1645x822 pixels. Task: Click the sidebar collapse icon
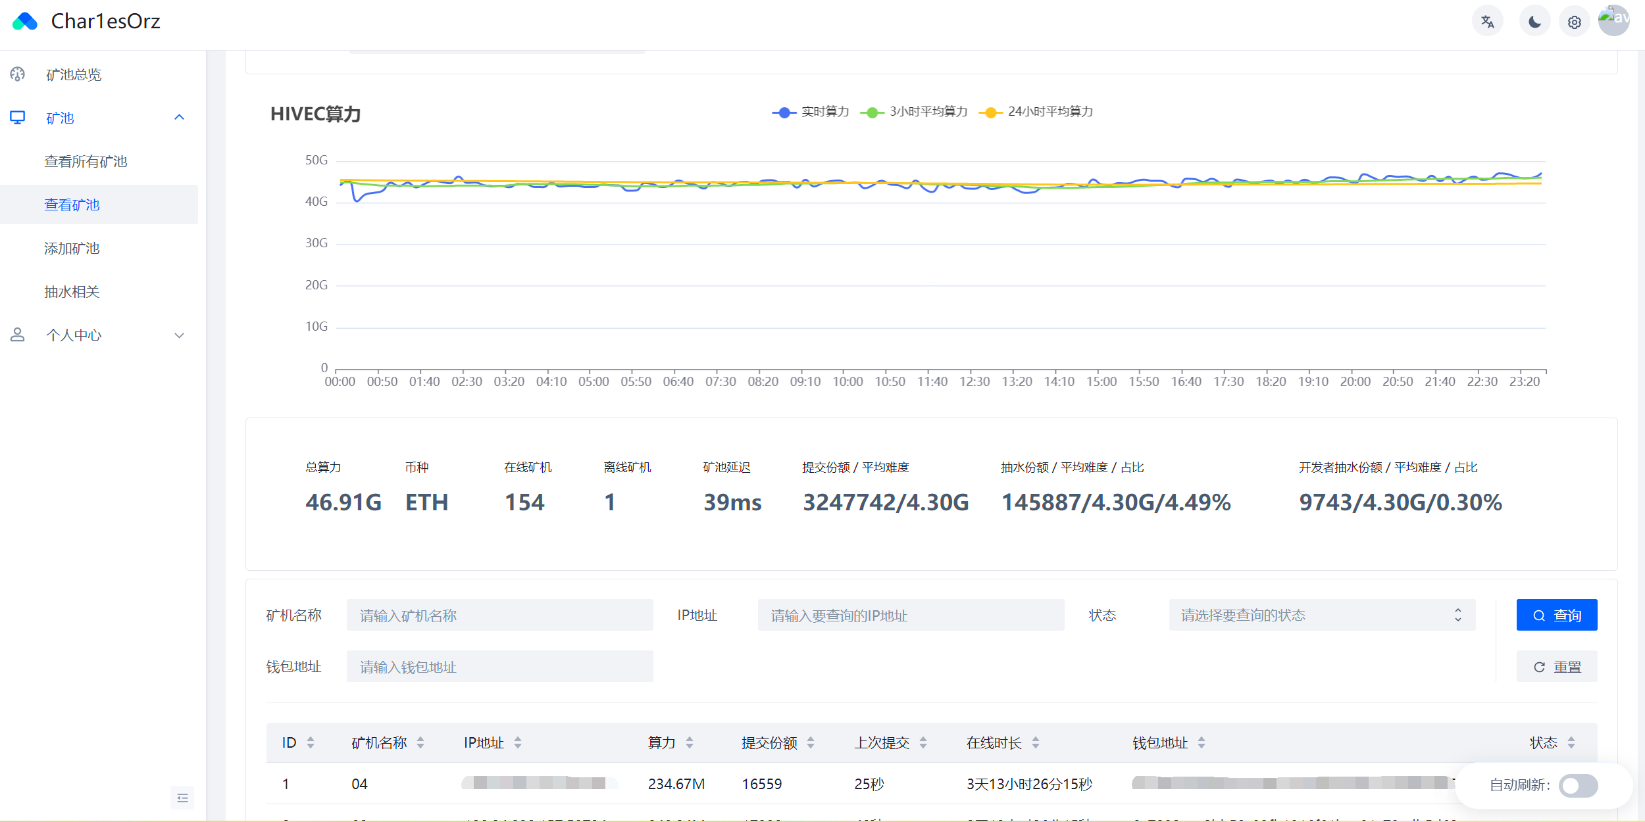point(182,798)
